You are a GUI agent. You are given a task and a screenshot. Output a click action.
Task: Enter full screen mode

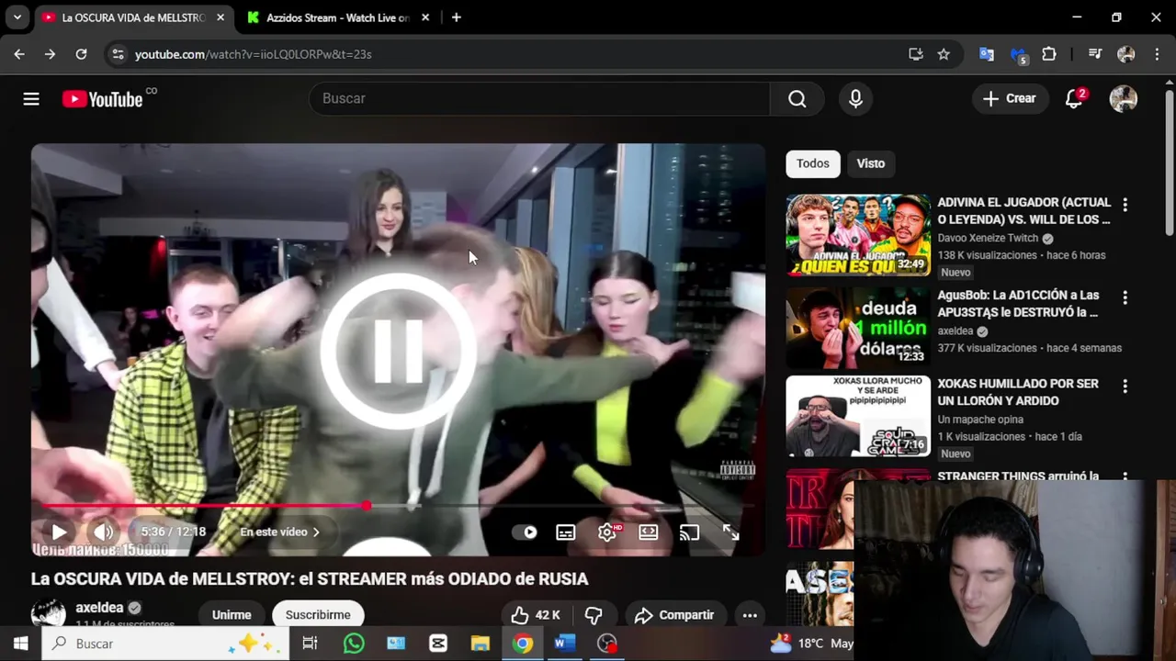(731, 532)
